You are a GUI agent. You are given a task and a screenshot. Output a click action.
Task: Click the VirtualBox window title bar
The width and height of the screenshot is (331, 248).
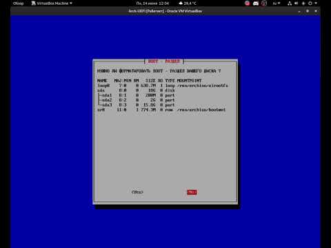point(165,11)
